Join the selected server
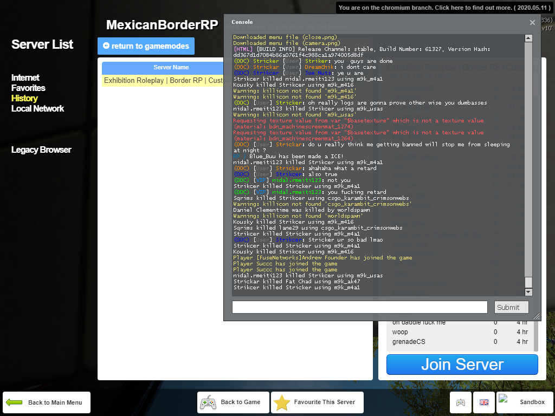555x416 pixels. 462,365
